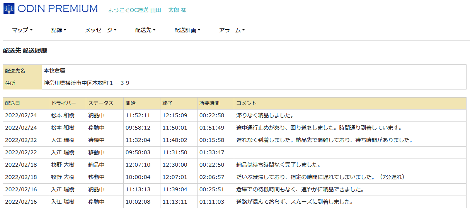Open the メッセージ dropdown
This screenshot has width=470, height=216.
point(100,30)
